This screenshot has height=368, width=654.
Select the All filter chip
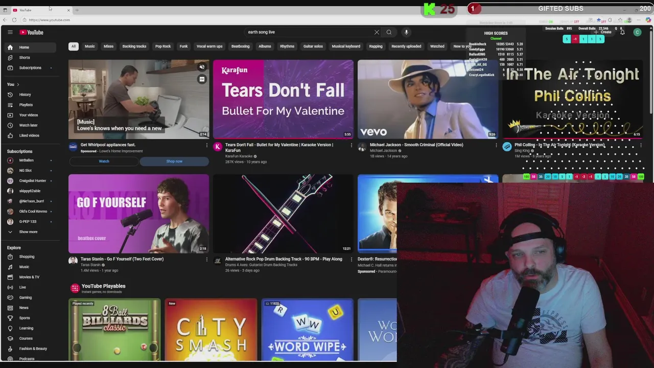pyautogui.click(x=73, y=47)
